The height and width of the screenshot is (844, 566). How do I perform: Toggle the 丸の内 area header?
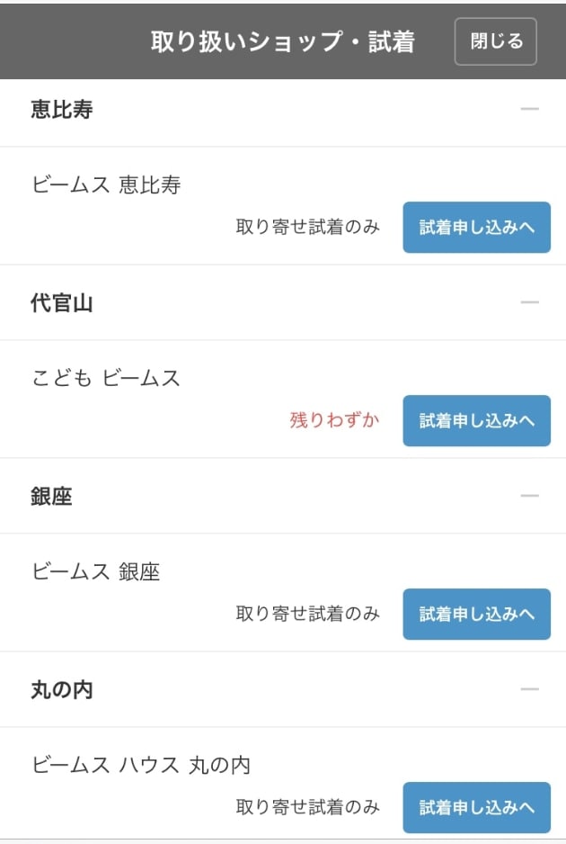click(x=283, y=689)
